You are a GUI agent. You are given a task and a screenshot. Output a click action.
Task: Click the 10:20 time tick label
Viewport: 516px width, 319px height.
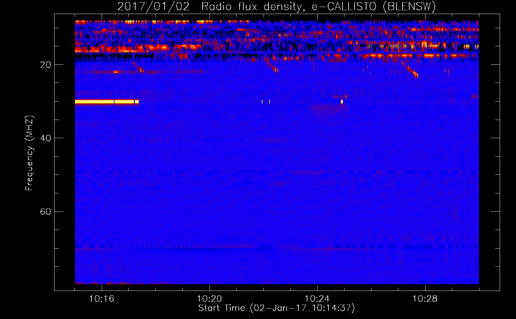coord(209,299)
